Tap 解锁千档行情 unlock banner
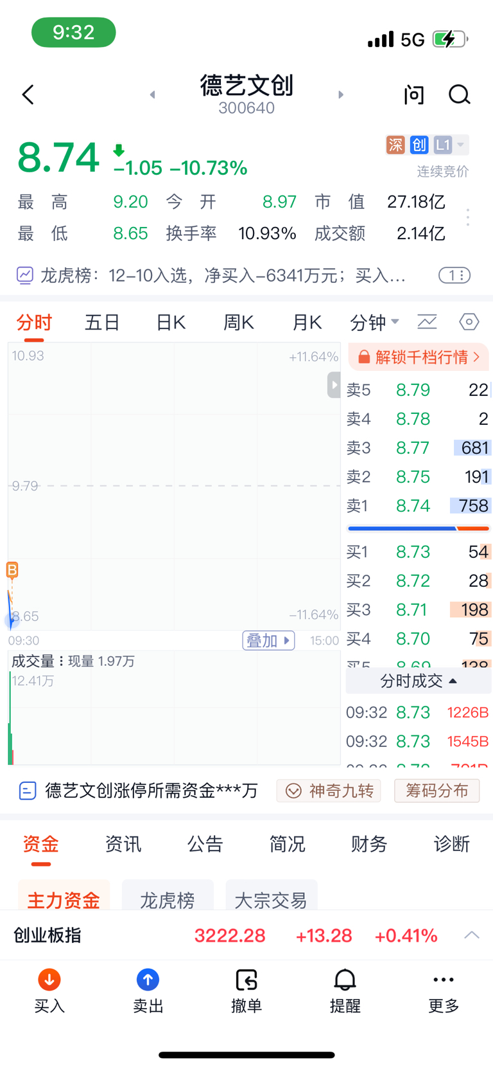 pyautogui.click(x=419, y=357)
